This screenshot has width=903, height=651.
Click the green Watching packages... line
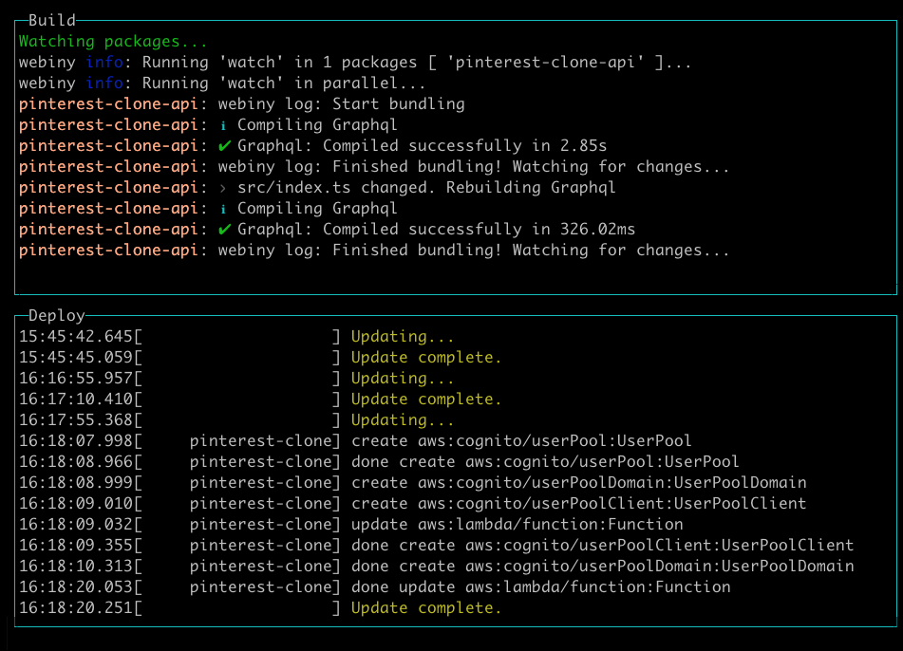[113, 42]
